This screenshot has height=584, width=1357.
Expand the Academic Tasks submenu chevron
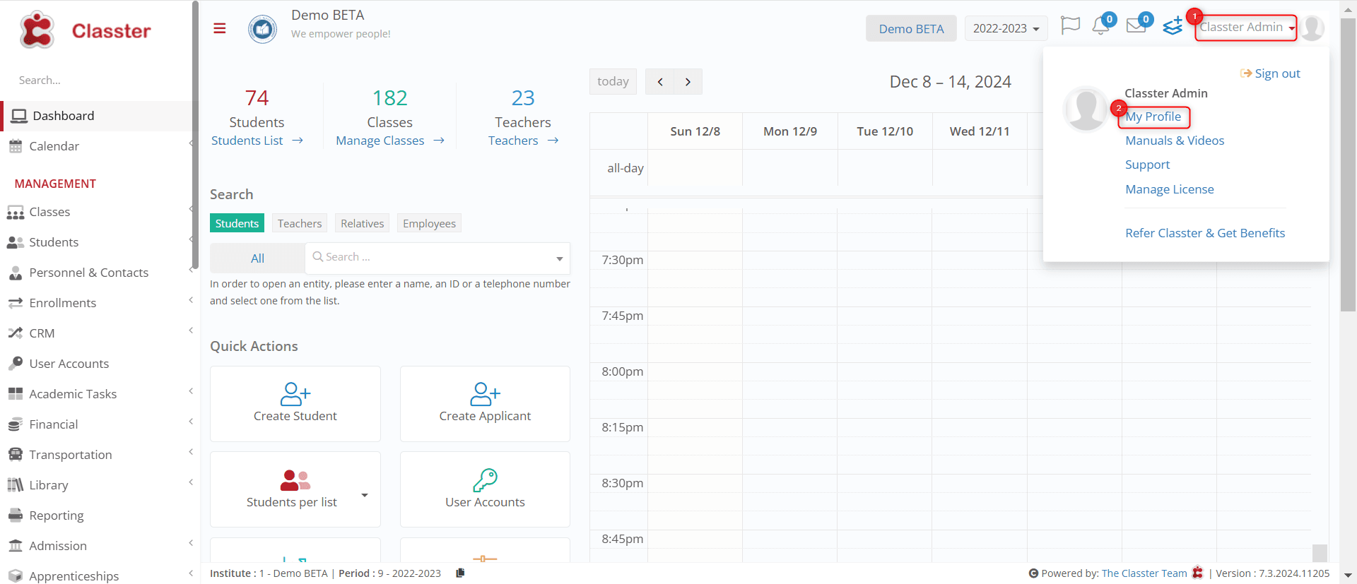191,391
